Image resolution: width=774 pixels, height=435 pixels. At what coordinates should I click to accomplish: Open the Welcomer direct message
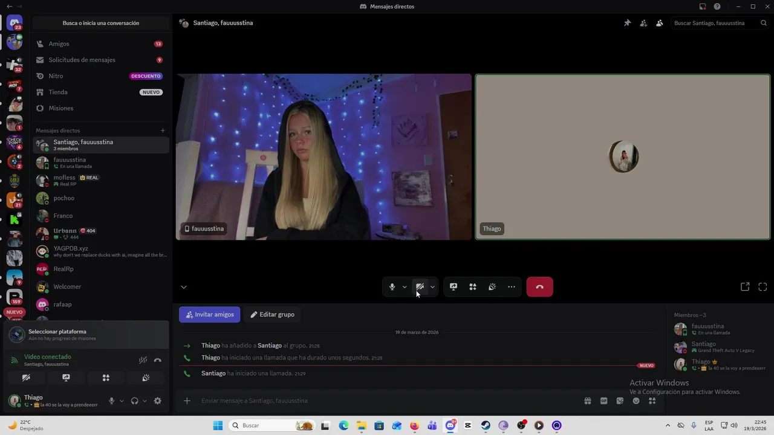[x=100, y=286]
